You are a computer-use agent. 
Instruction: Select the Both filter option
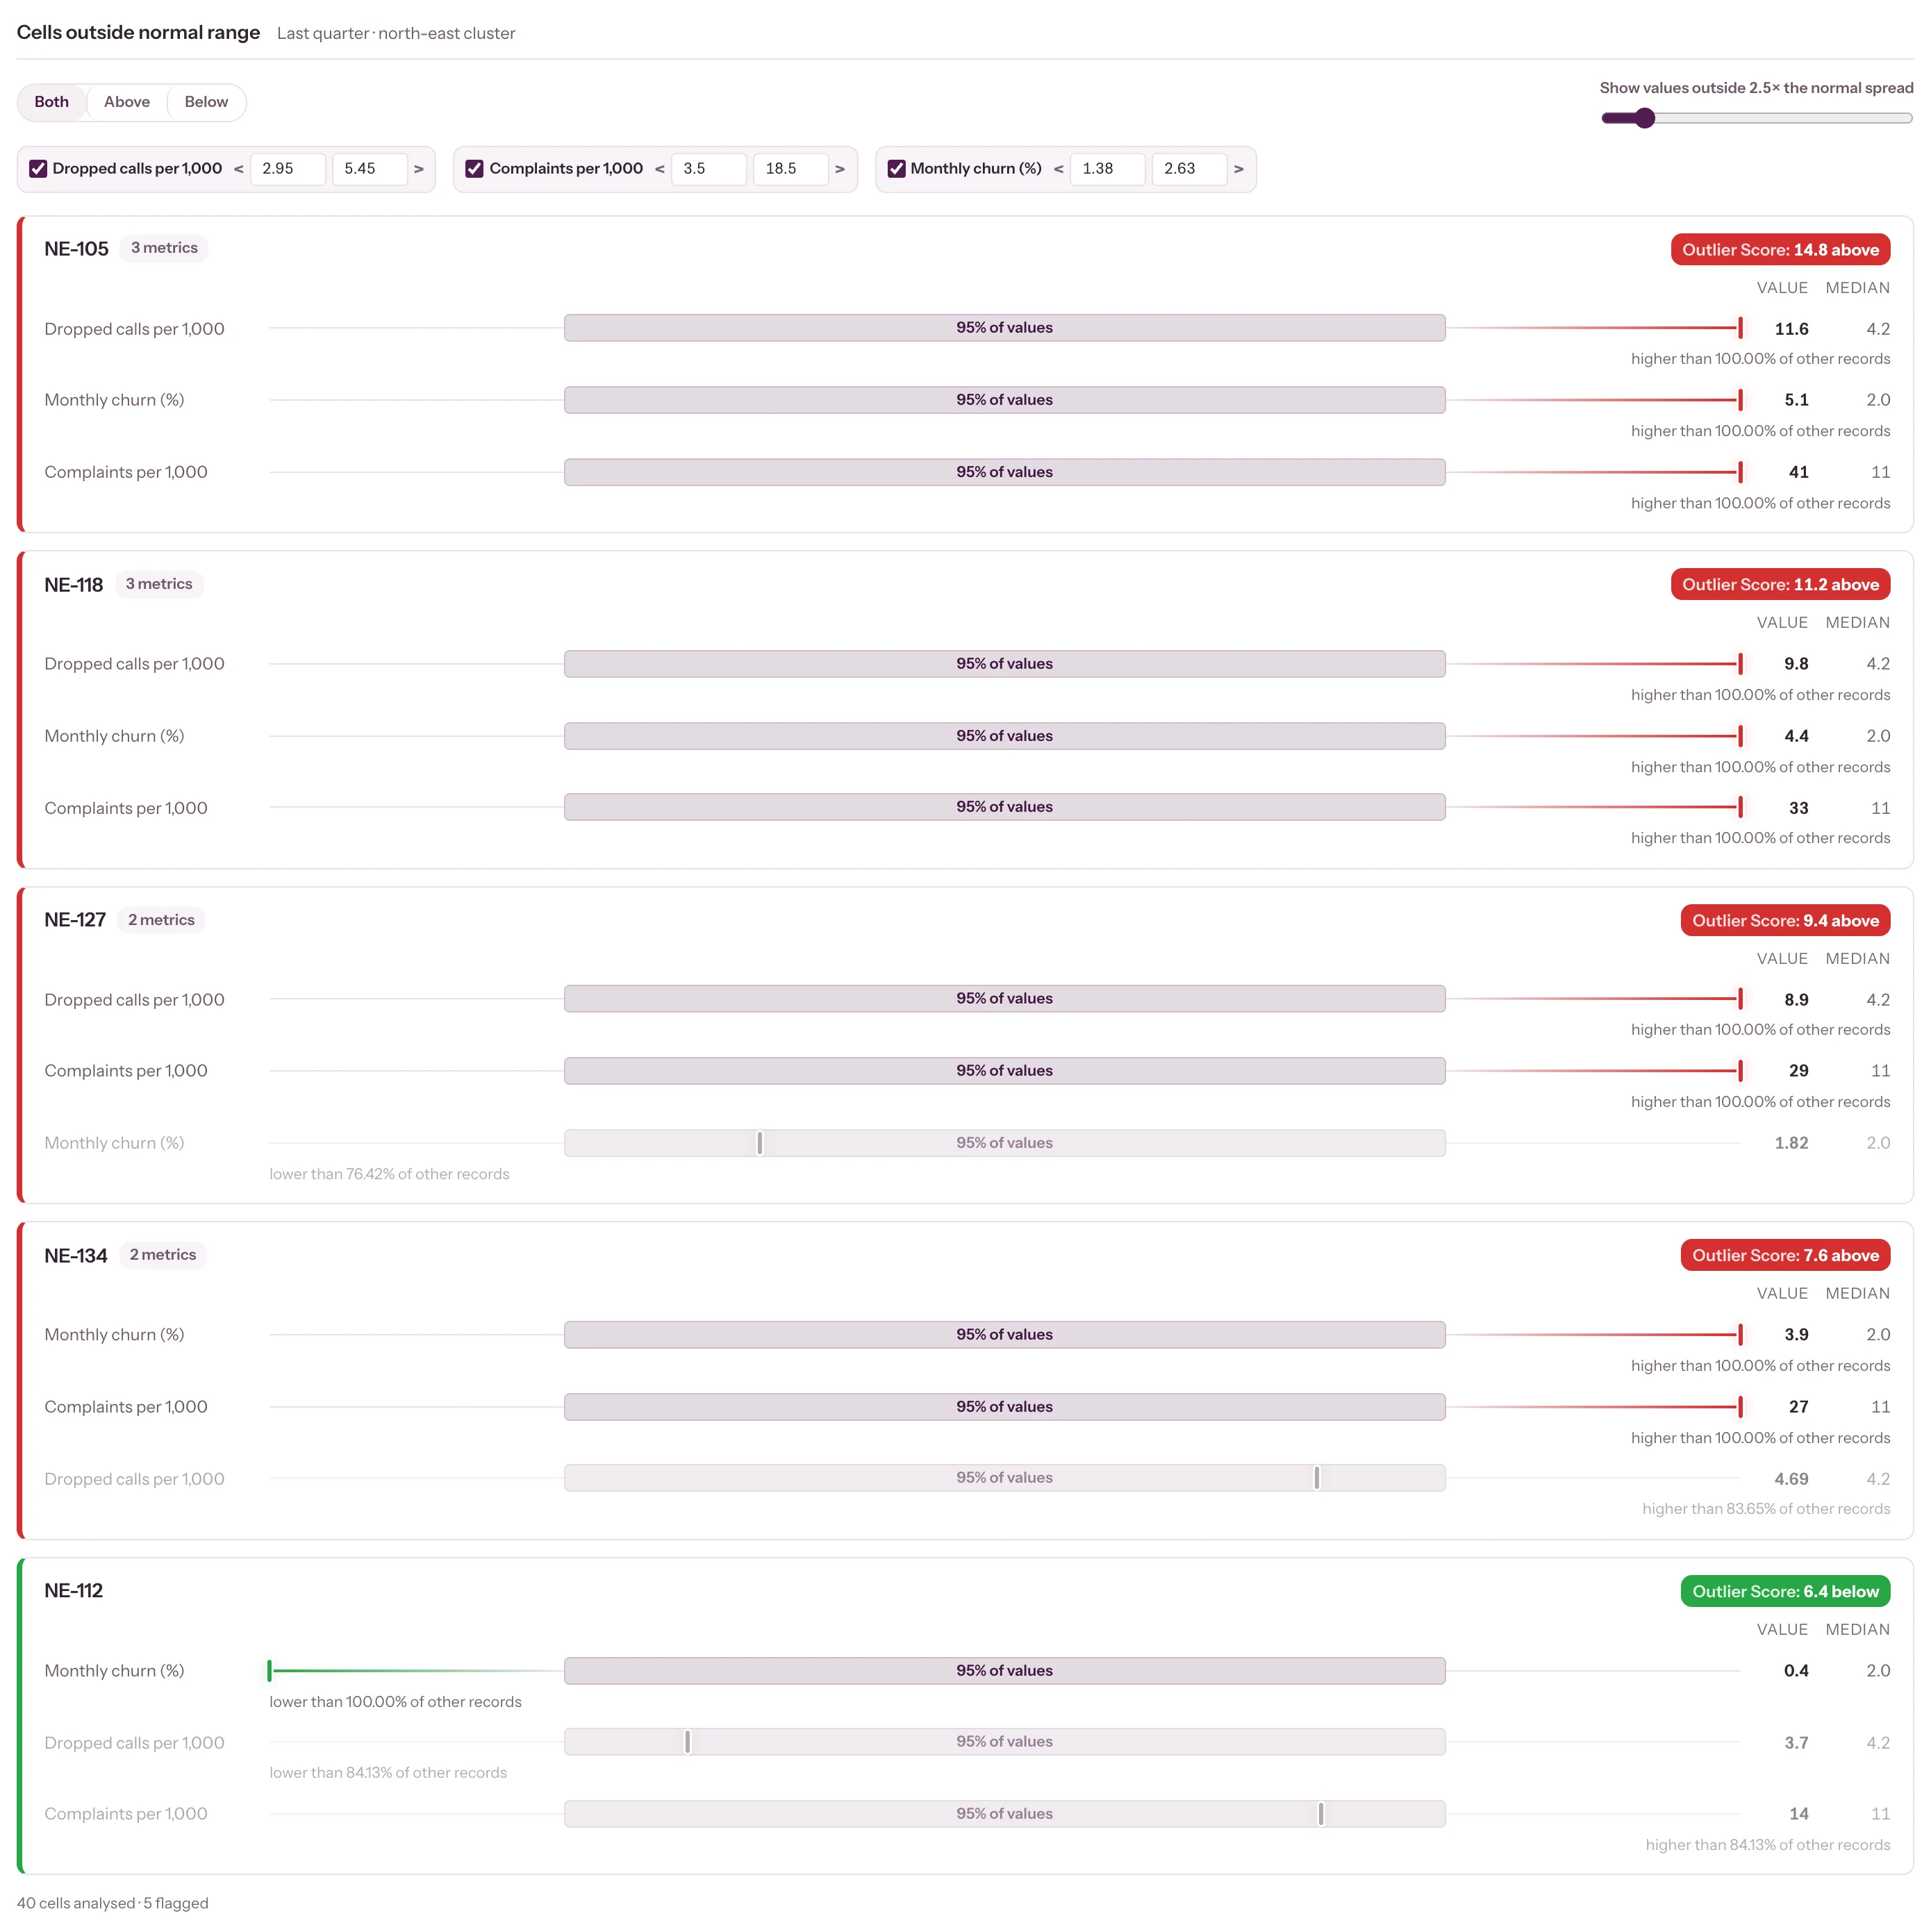coord(52,102)
